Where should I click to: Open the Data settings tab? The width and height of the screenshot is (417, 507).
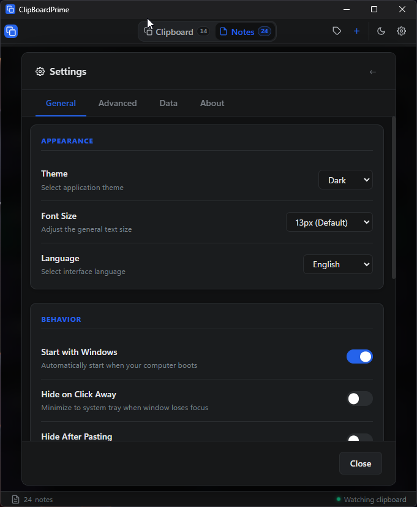coord(168,103)
